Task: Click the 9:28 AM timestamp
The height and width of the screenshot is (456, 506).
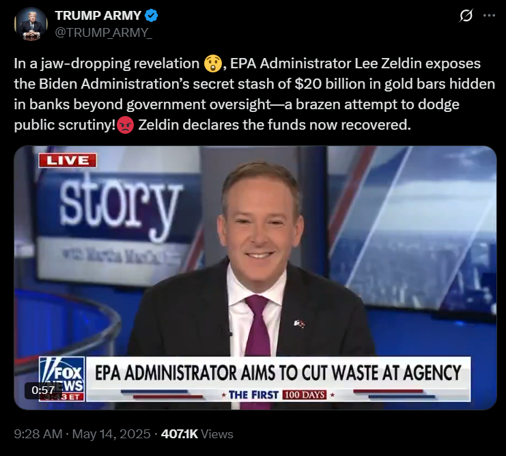Action: (x=38, y=434)
